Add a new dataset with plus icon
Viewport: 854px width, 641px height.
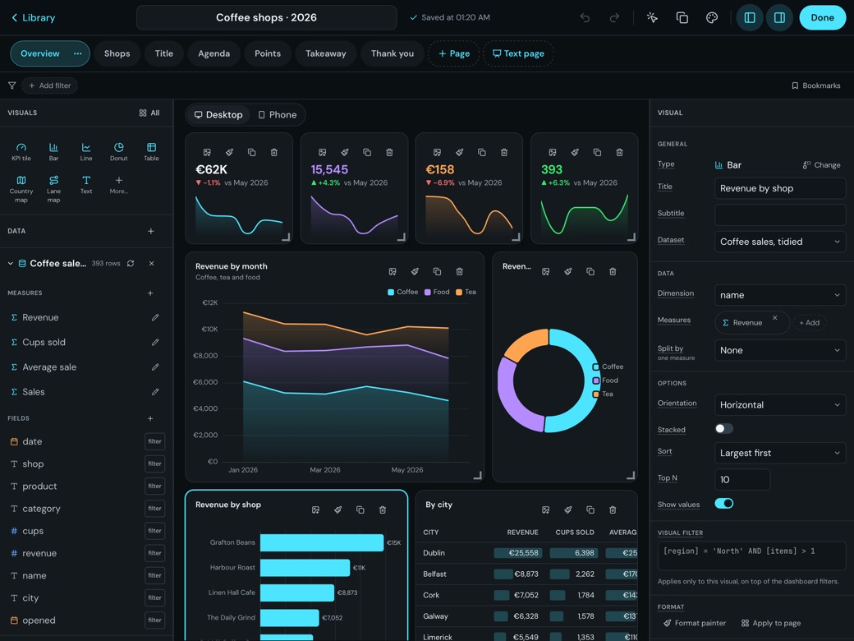151,231
